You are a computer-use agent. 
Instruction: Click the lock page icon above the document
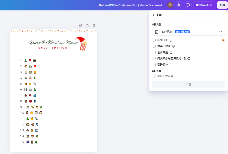[80, 26]
